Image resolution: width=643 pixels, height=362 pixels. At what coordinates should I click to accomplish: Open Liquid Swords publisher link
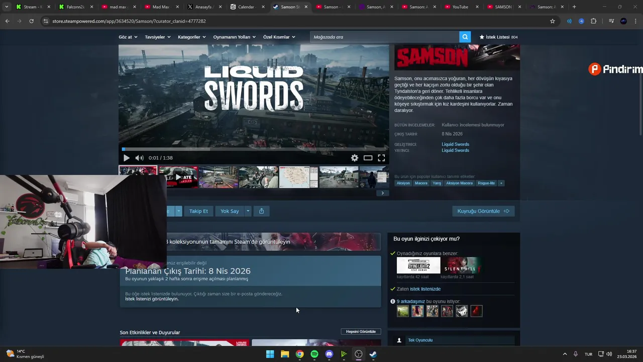pyautogui.click(x=455, y=150)
